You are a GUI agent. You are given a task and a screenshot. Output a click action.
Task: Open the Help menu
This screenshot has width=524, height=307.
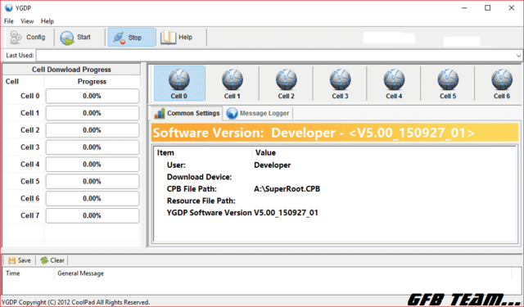[47, 21]
